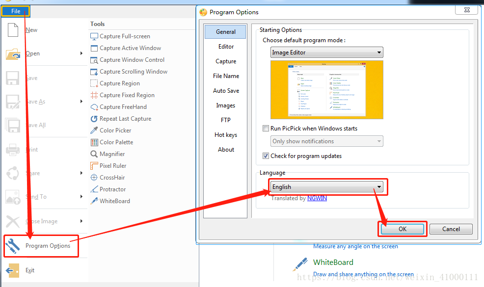
Task: Open the Auto Save options tab
Action: pyautogui.click(x=226, y=91)
